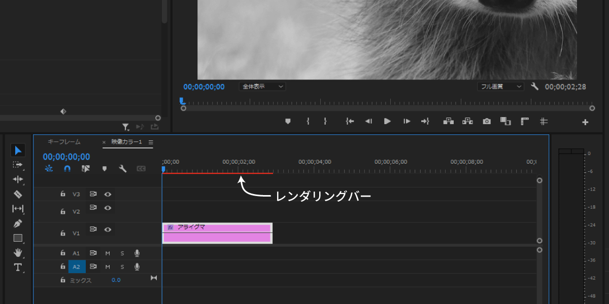Select the Hand tool
Screen dimensions: 609x304
coord(18,252)
